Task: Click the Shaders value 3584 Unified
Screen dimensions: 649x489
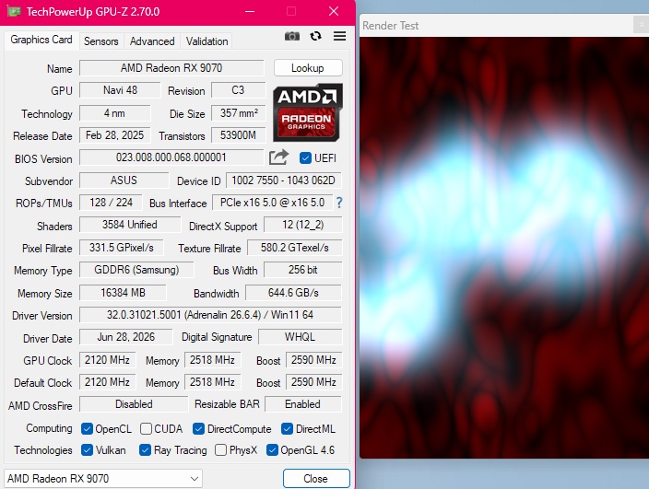Action: (x=130, y=225)
